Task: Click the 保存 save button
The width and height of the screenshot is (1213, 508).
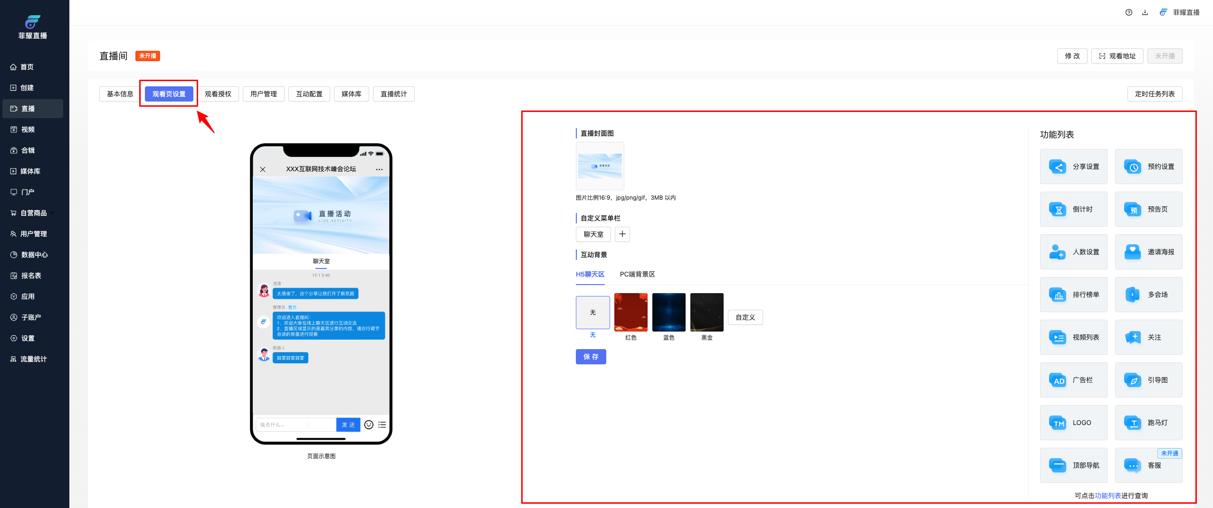Action: [x=591, y=357]
